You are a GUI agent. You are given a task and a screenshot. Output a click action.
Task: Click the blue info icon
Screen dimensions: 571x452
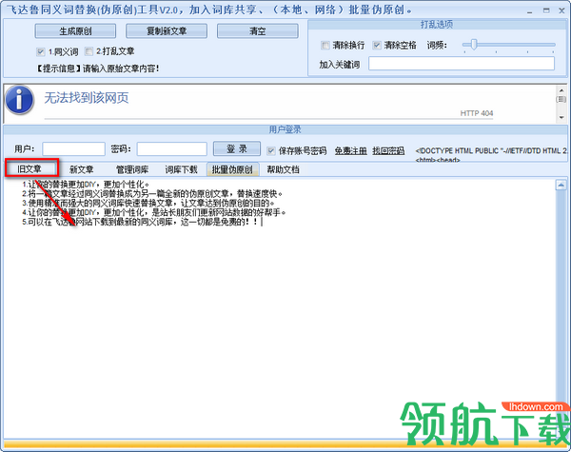coord(19,100)
